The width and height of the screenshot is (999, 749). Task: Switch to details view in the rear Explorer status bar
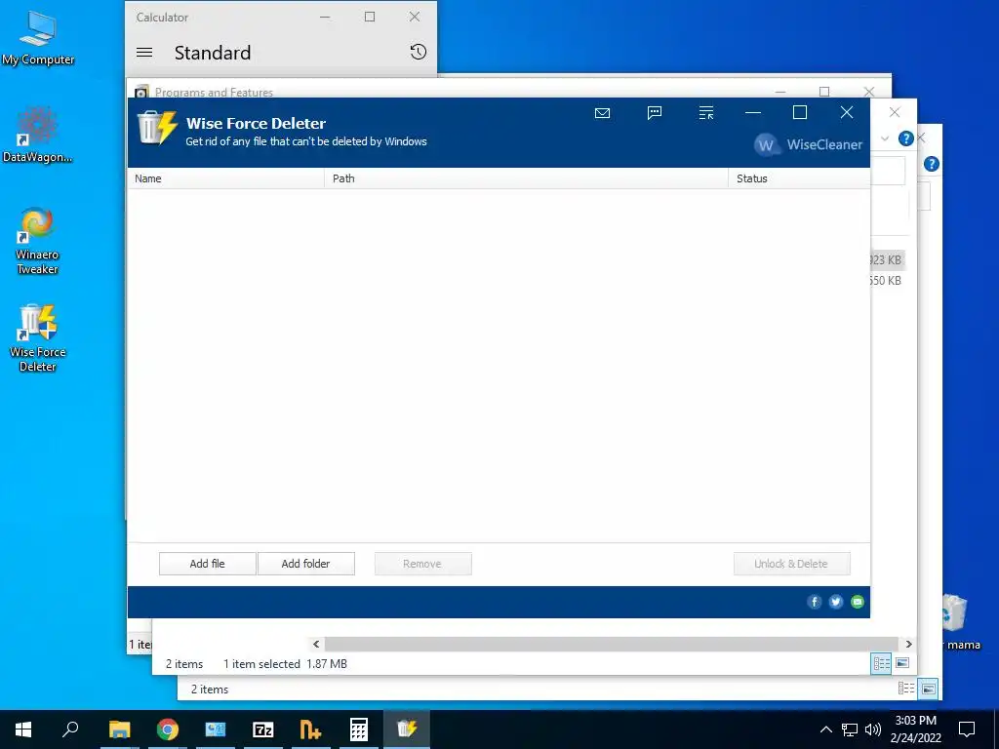[906, 689]
